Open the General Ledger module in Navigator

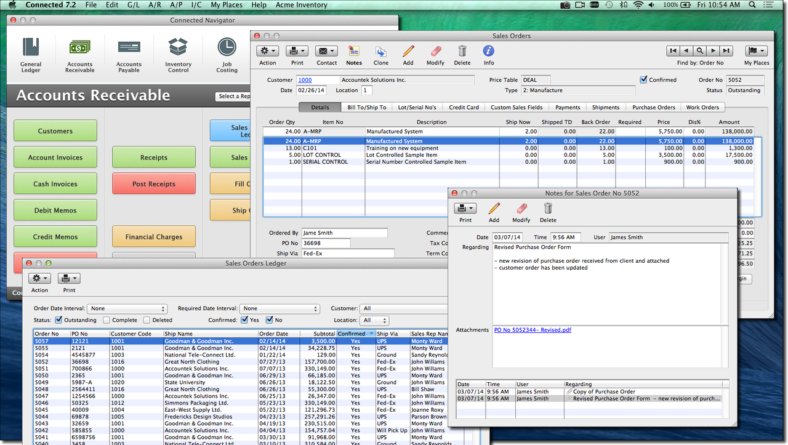pyautogui.click(x=31, y=55)
